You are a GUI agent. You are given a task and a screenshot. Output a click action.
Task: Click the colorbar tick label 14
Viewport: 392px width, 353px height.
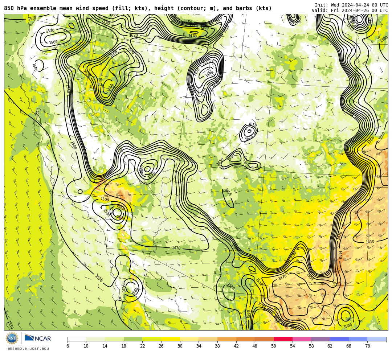coord(105,346)
